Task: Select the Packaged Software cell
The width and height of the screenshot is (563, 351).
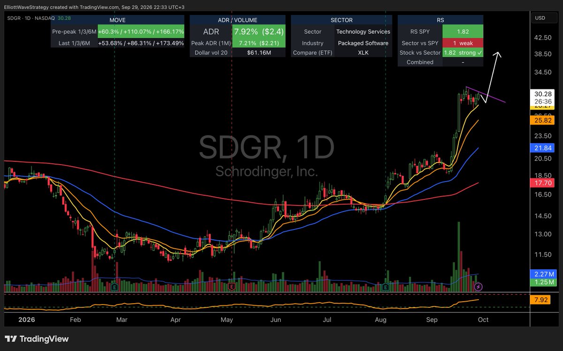Action: [x=363, y=43]
